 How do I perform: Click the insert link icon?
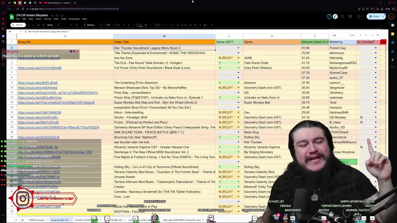click(x=185, y=25)
